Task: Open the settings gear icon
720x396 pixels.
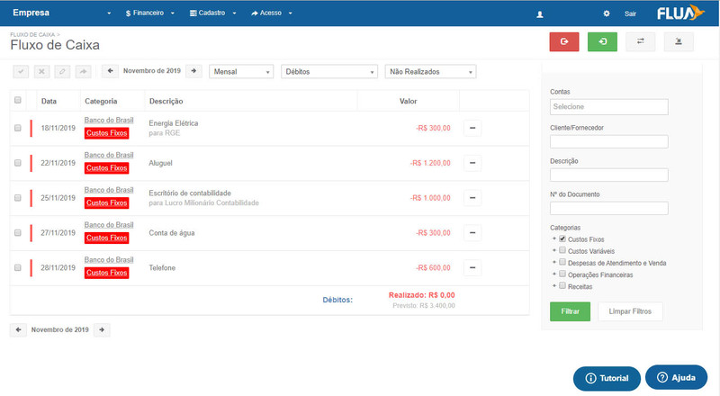Action: (x=606, y=14)
